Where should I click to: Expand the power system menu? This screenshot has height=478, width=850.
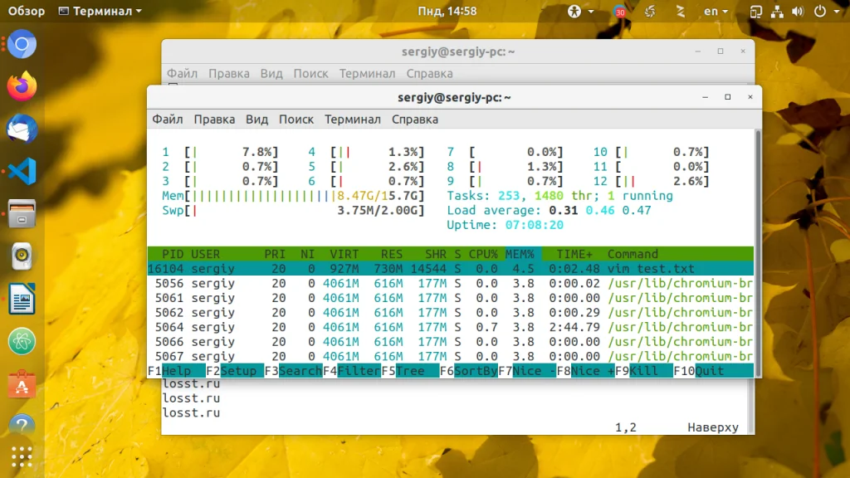point(823,12)
